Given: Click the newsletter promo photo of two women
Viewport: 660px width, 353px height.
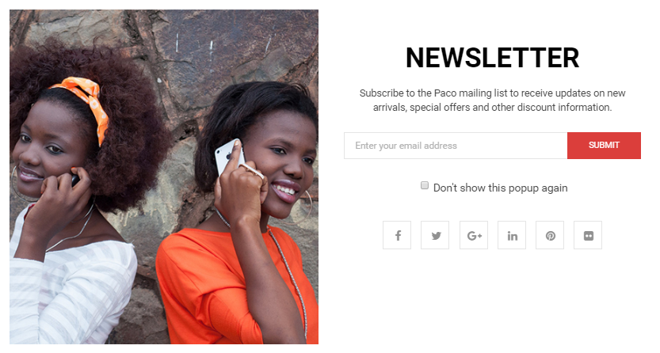Looking at the screenshot, I should 164,176.
